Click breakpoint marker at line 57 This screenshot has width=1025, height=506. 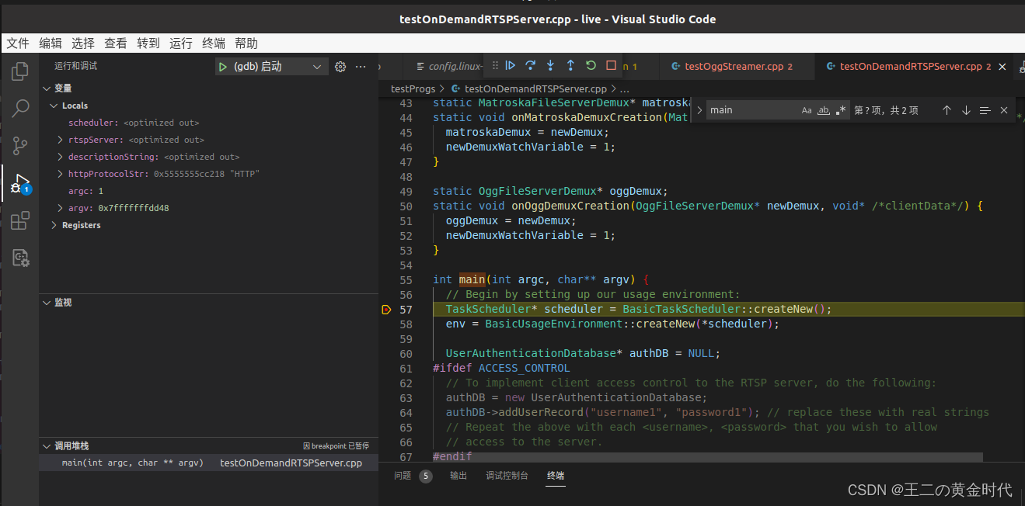point(387,310)
